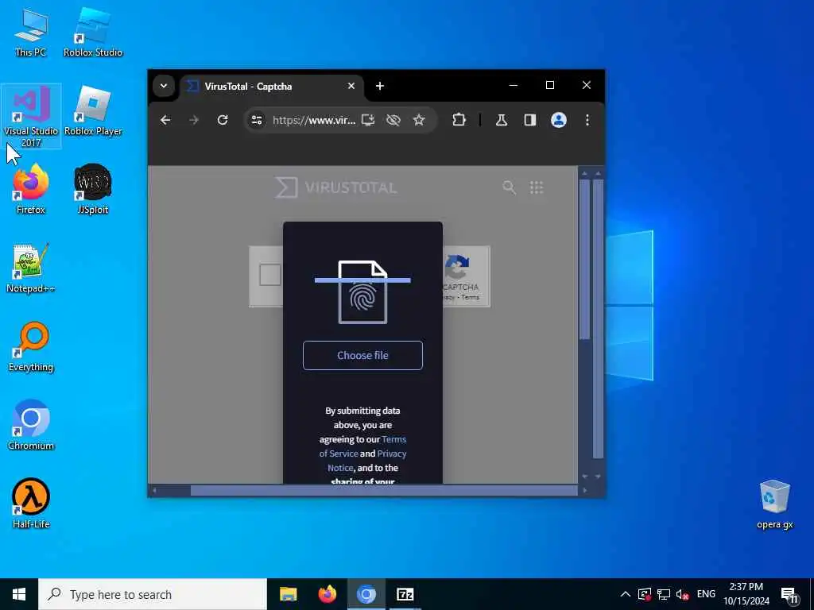
Task: Close the VirusTotal - Captcha tab
Action: coord(351,86)
